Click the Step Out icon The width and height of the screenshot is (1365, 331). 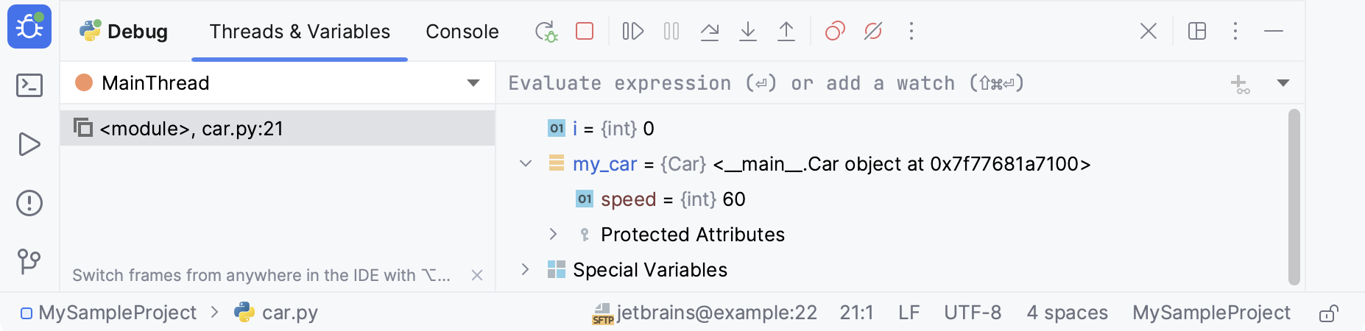tap(786, 32)
